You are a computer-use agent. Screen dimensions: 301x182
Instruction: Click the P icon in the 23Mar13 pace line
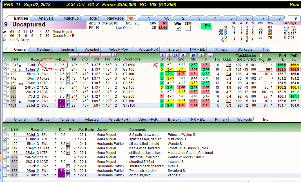click(x=68, y=83)
